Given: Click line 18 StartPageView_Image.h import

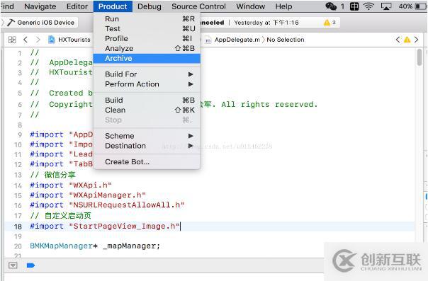Looking at the screenshot, I should coord(105,226).
